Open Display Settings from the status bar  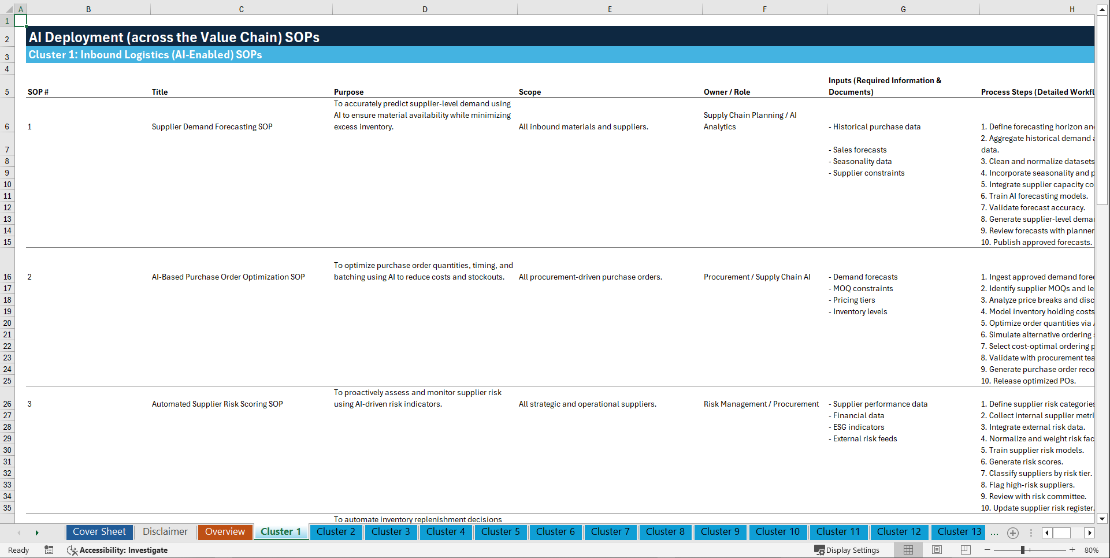point(847,550)
